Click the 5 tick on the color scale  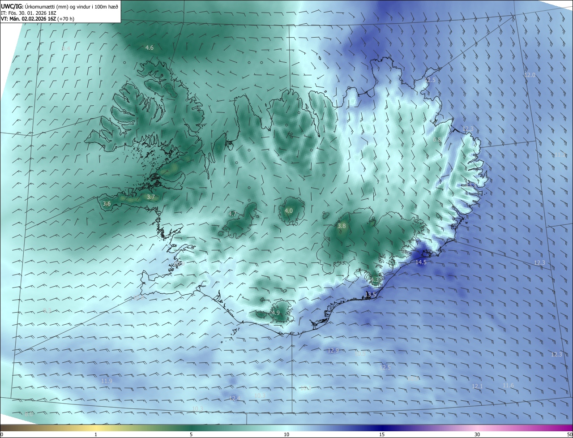tap(191, 434)
